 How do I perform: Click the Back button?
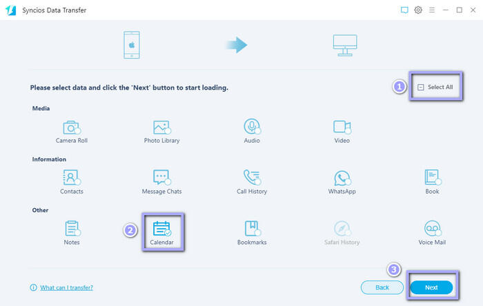(382, 287)
